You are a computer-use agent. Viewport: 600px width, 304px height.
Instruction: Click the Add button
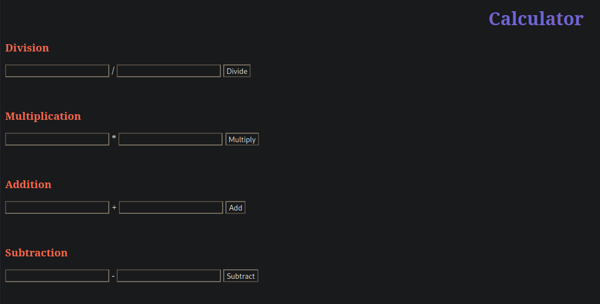(x=236, y=208)
